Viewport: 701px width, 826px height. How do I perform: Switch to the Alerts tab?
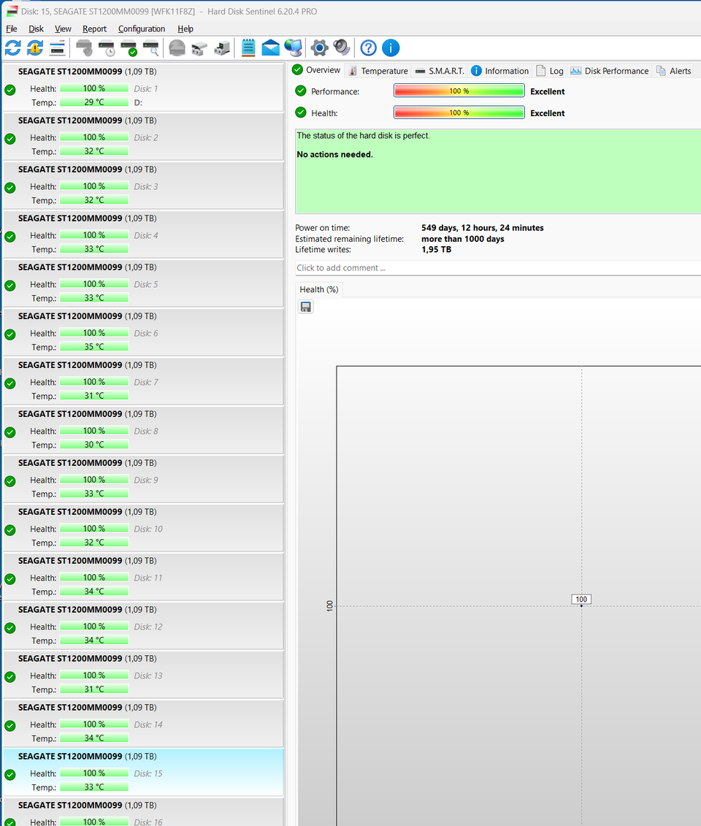[x=673, y=71]
